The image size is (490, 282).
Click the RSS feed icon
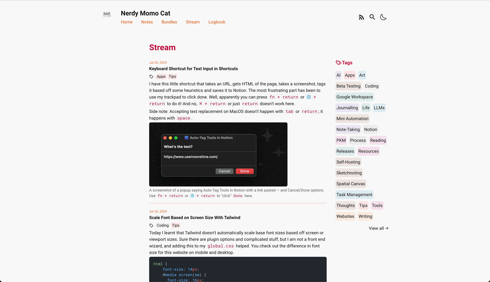click(361, 17)
